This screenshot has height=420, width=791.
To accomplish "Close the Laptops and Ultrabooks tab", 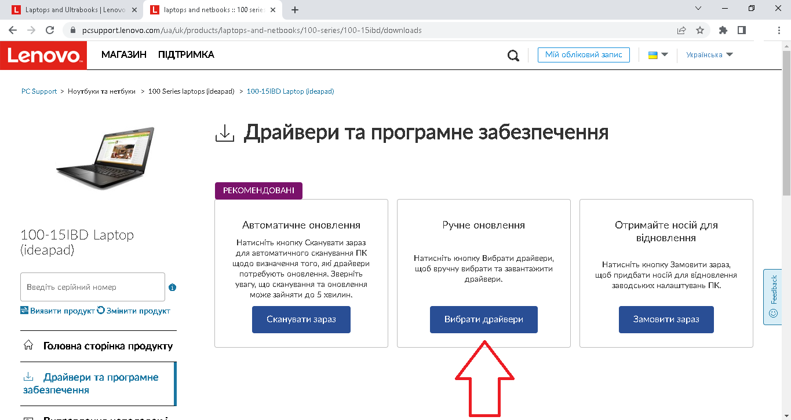I will tap(134, 10).
